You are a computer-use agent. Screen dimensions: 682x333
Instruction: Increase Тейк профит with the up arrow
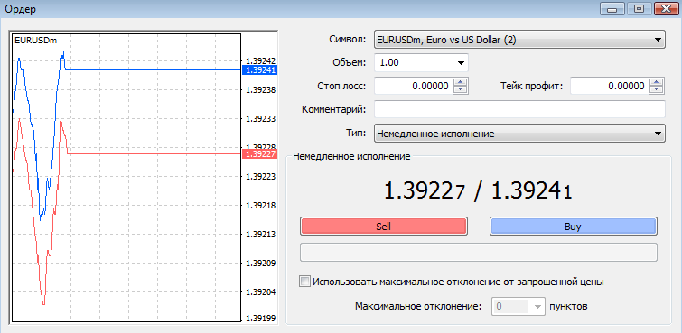pos(657,82)
